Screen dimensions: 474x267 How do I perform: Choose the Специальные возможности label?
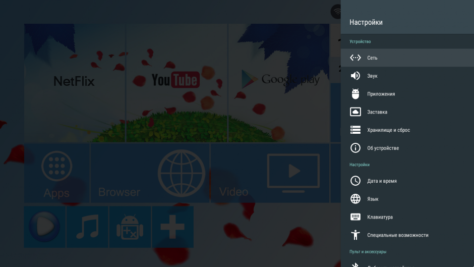pos(397,235)
